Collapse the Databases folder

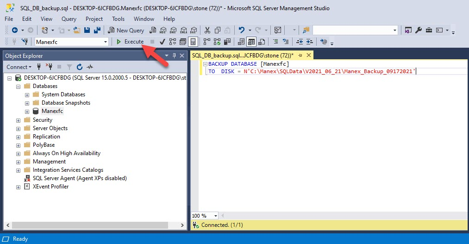pos(18,87)
